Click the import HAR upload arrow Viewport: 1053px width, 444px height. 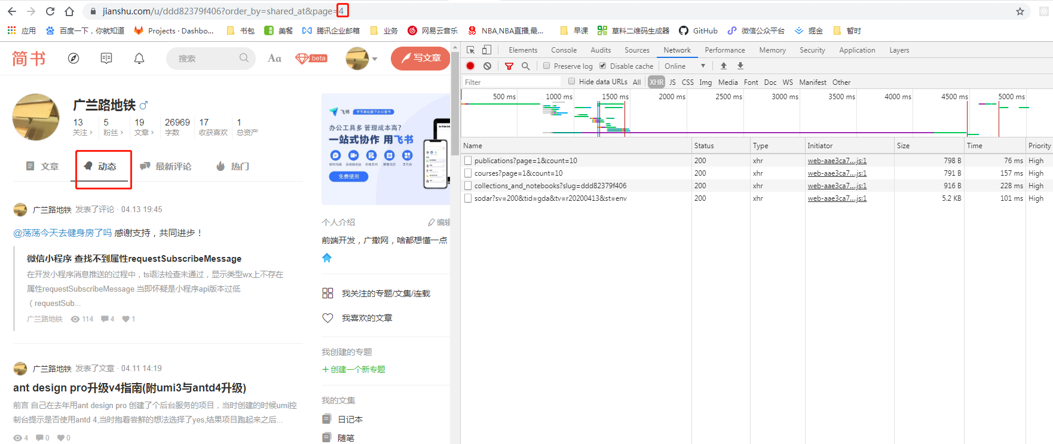(x=724, y=66)
